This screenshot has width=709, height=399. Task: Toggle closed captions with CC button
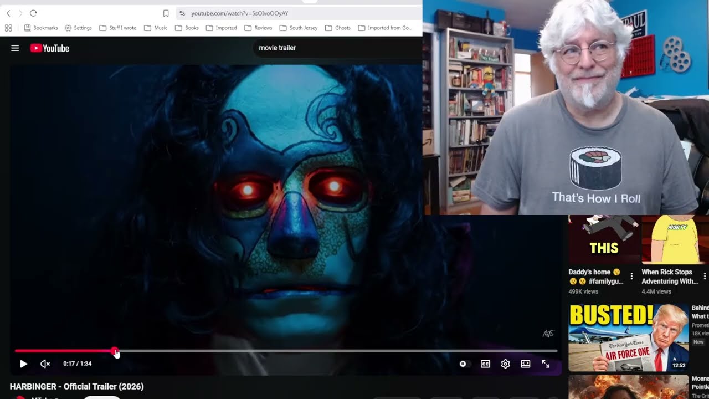[485, 364]
